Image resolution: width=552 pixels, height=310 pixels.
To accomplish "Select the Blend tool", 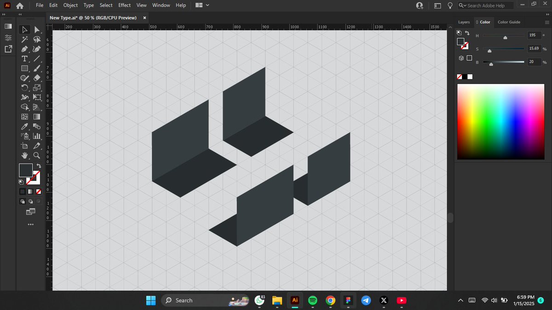I will click(37, 126).
